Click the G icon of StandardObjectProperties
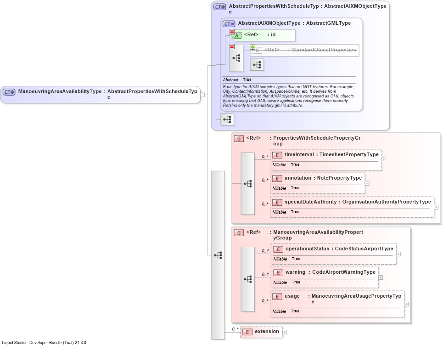The width and height of the screenshot is (443, 345). point(257,51)
